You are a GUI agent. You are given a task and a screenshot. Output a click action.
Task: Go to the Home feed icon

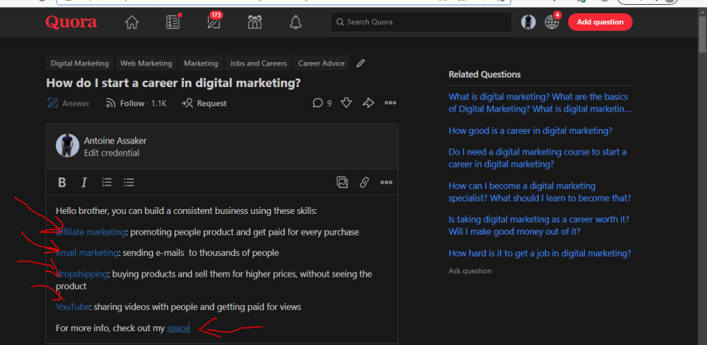coord(131,21)
